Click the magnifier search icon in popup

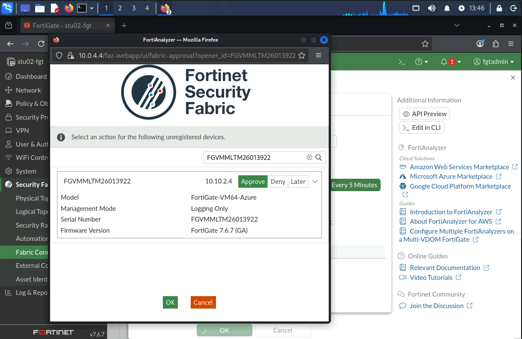319,157
